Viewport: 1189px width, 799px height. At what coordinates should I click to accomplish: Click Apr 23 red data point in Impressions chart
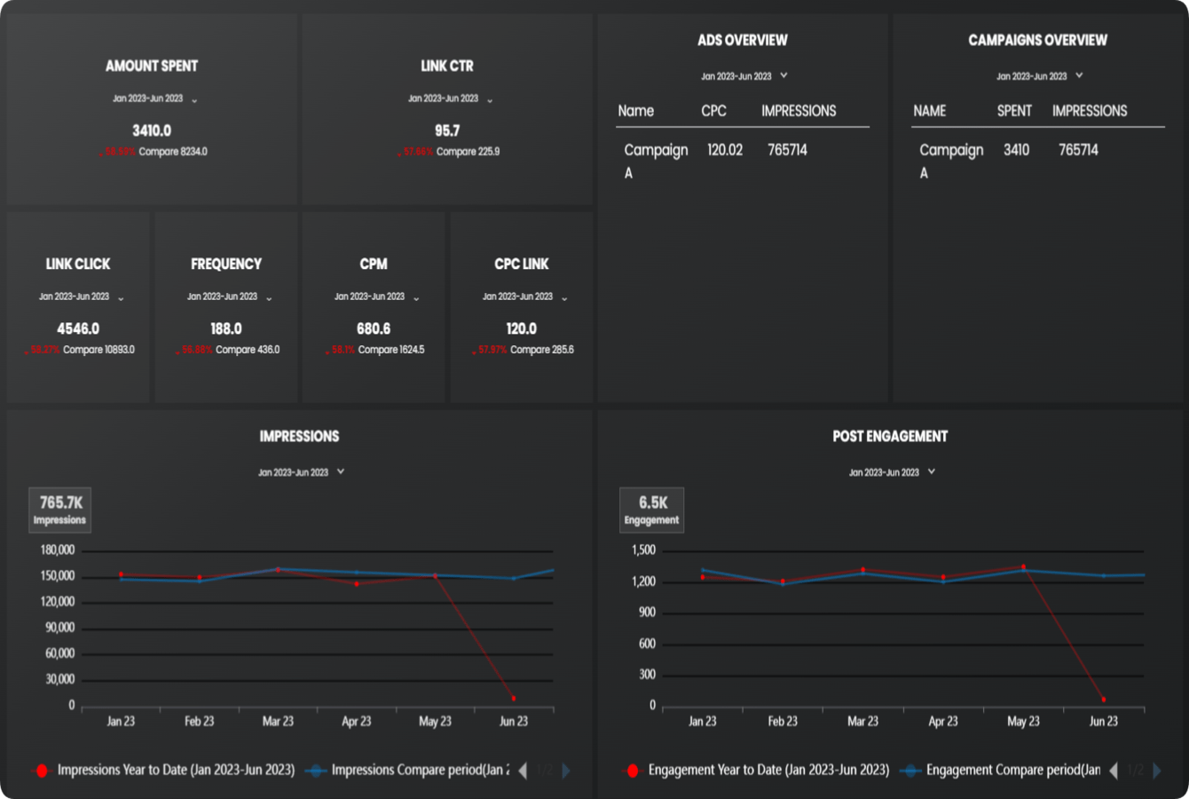(x=357, y=584)
